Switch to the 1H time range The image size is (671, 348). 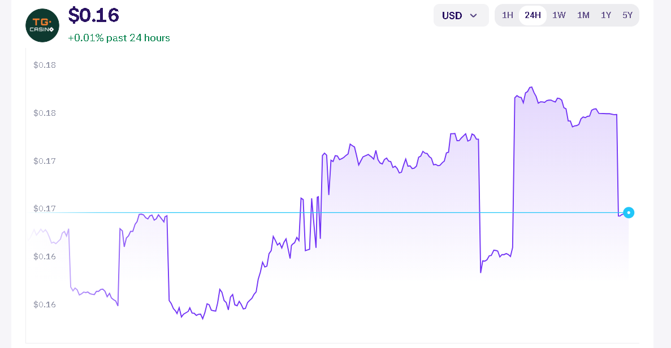point(508,15)
